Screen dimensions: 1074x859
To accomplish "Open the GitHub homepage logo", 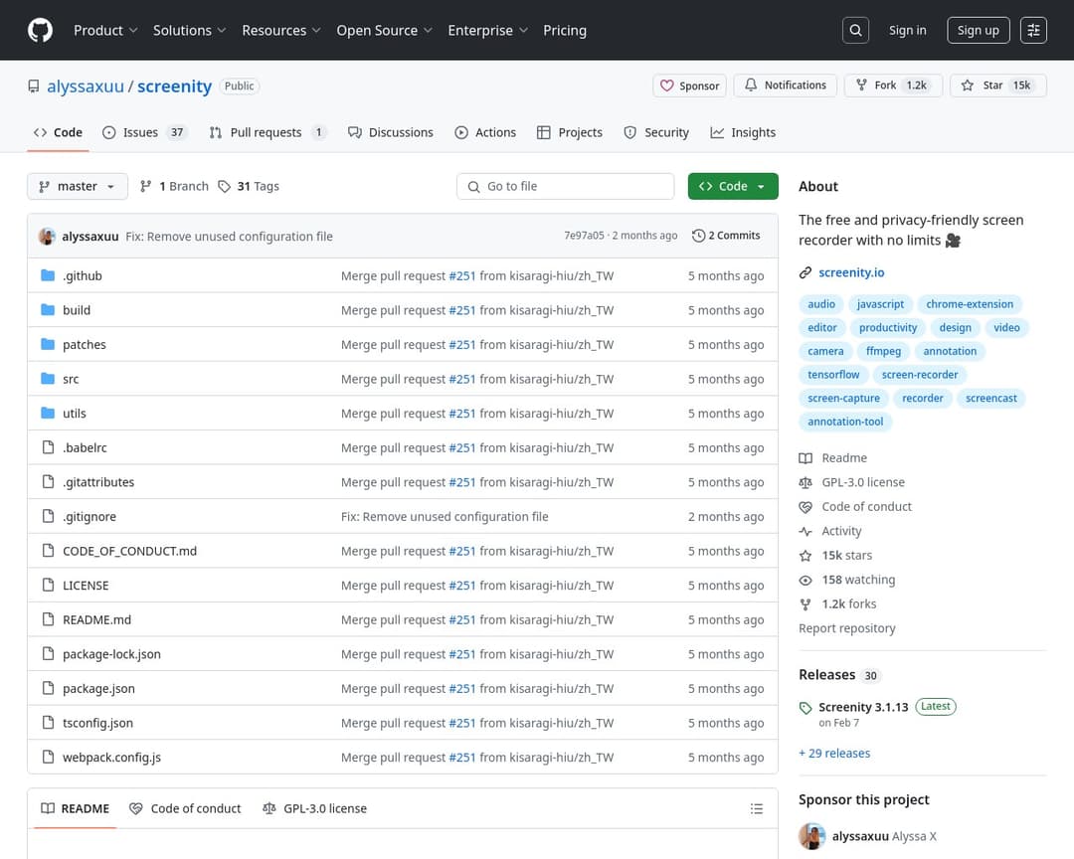I will click(40, 30).
